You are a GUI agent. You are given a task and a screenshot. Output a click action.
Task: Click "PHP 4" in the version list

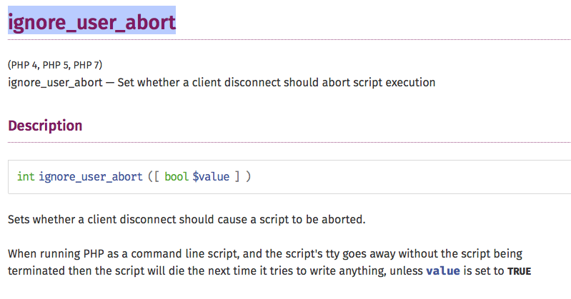24,64
